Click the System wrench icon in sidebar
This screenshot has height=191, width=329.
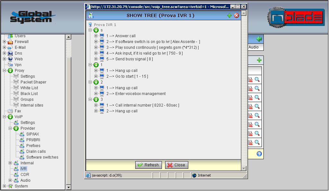[x=10, y=186]
